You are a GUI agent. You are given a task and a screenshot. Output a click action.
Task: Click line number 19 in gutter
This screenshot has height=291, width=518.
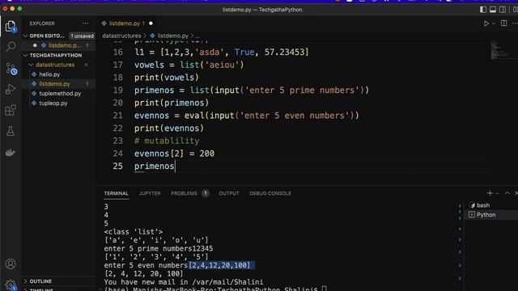pyautogui.click(x=118, y=90)
